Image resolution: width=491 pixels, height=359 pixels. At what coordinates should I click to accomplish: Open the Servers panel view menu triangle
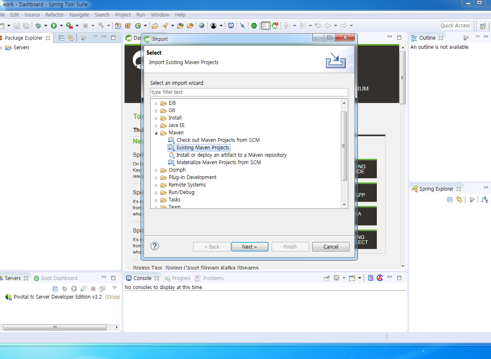pyautogui.click(x=114, y=287)
